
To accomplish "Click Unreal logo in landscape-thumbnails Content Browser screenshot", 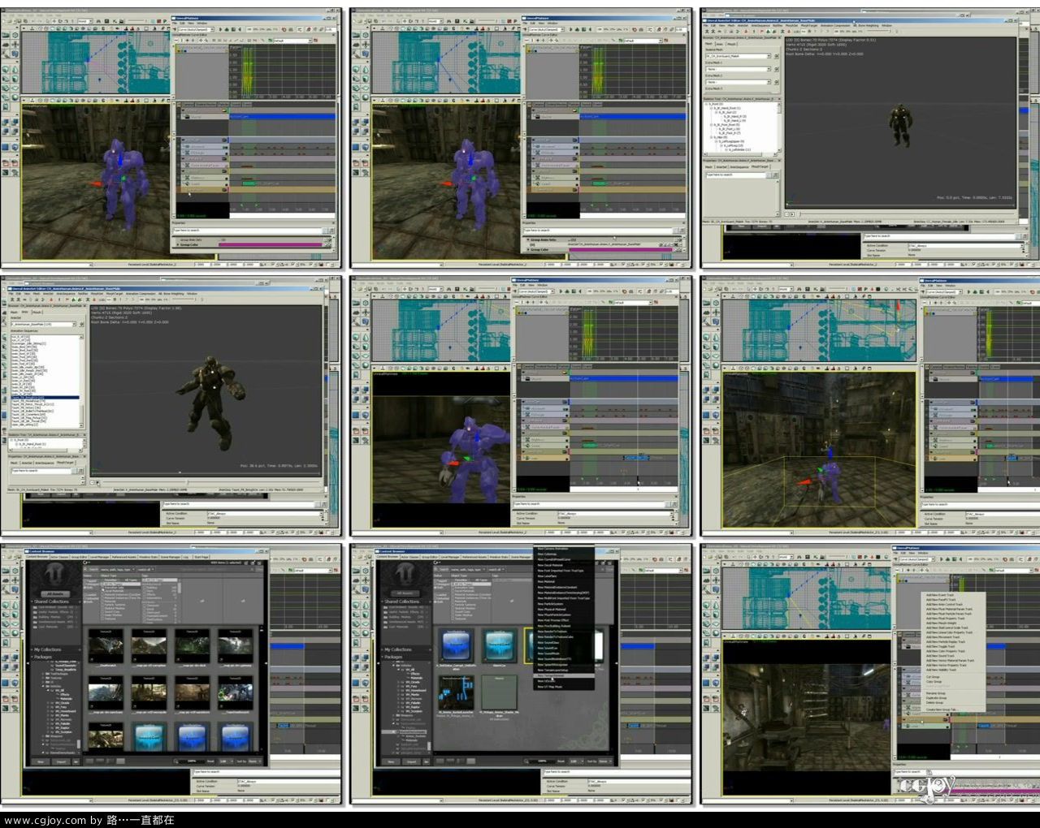I will pyautogui.click(x=54, y=573).
